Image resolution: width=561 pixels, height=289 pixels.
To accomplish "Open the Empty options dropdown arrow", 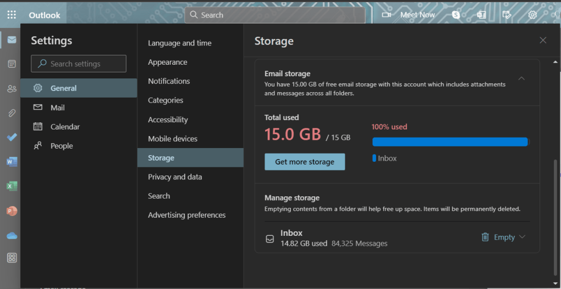I will tap(521, 237).
